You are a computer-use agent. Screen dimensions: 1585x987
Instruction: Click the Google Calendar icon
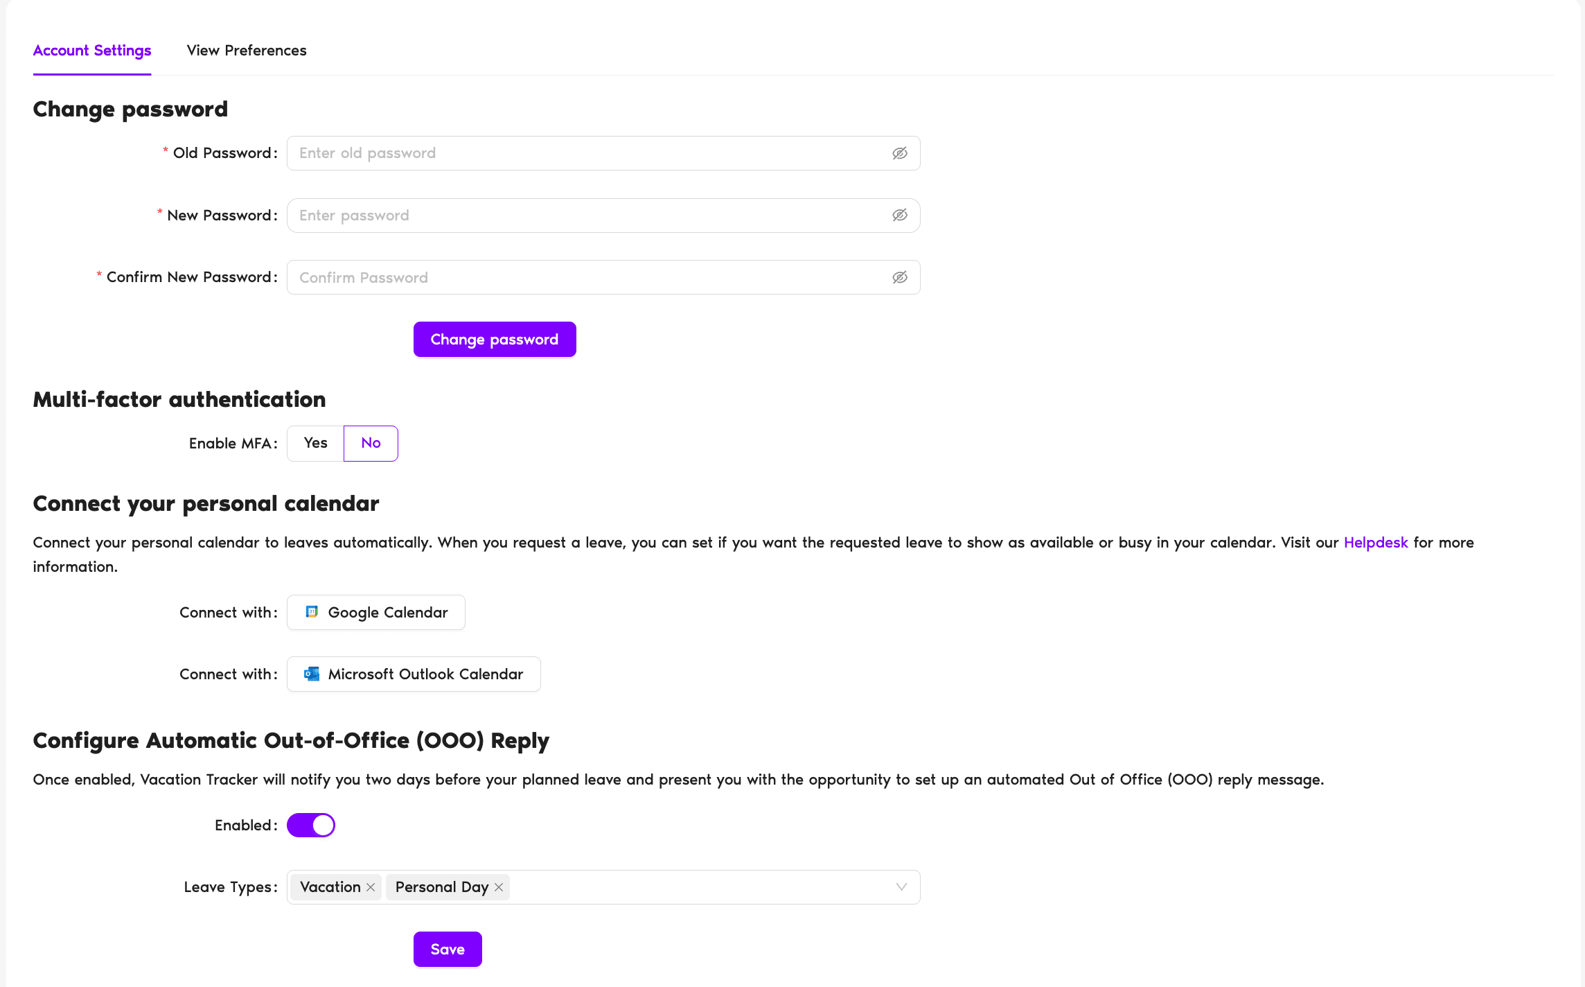[312, 612]
